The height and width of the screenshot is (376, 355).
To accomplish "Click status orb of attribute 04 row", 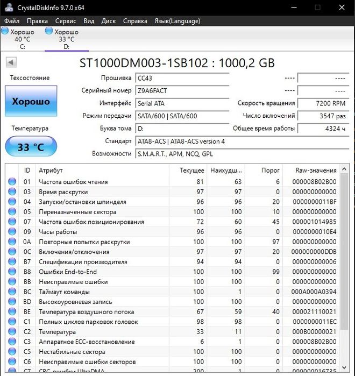I will click(12, 201).
